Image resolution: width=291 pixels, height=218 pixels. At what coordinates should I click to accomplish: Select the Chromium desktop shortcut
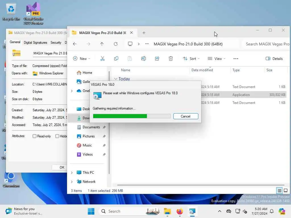click(x=11, y=179)
